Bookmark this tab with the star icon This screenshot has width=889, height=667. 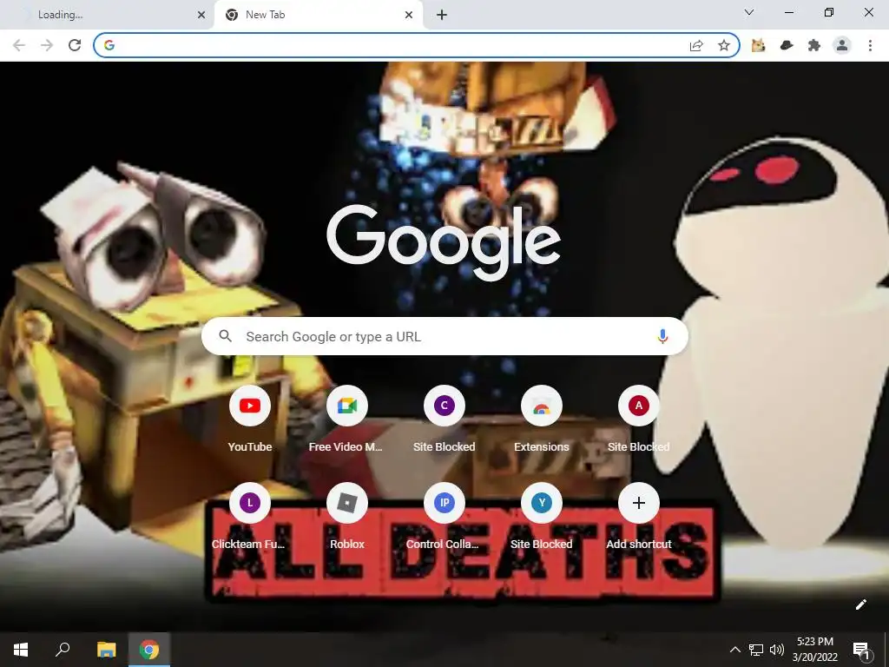pyautogui.click(x=723, y=45)
